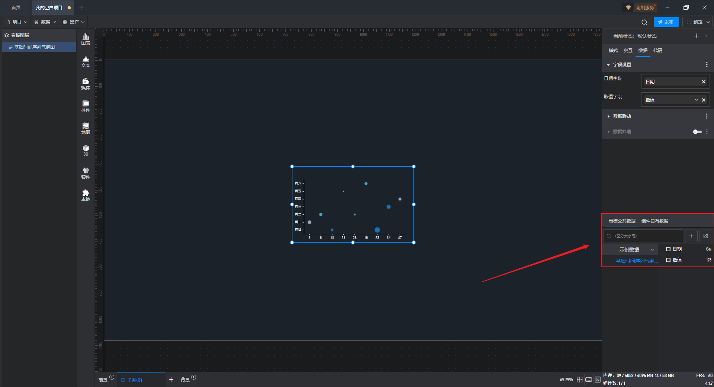The image size is (714, 387).
Task: Open the 图表 (chart) component panel
Action: coord(86,39)
